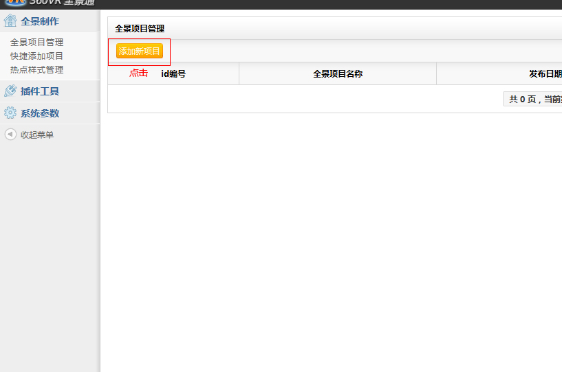Collapse the sidebar via 收起菜单 text

(37, 135)
